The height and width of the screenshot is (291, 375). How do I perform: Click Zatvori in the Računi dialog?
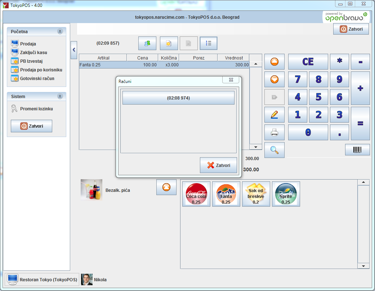point(218,165)
